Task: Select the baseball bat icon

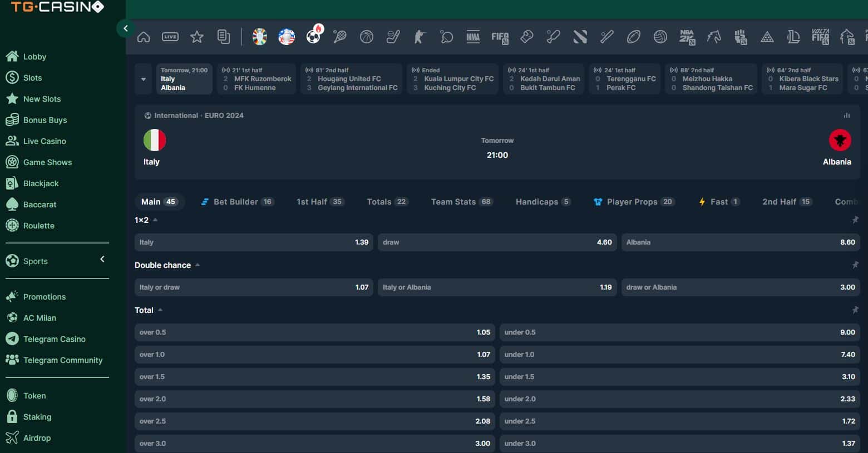Action: click(607, 37)
